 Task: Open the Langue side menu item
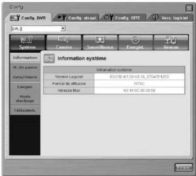coord(25,87)
